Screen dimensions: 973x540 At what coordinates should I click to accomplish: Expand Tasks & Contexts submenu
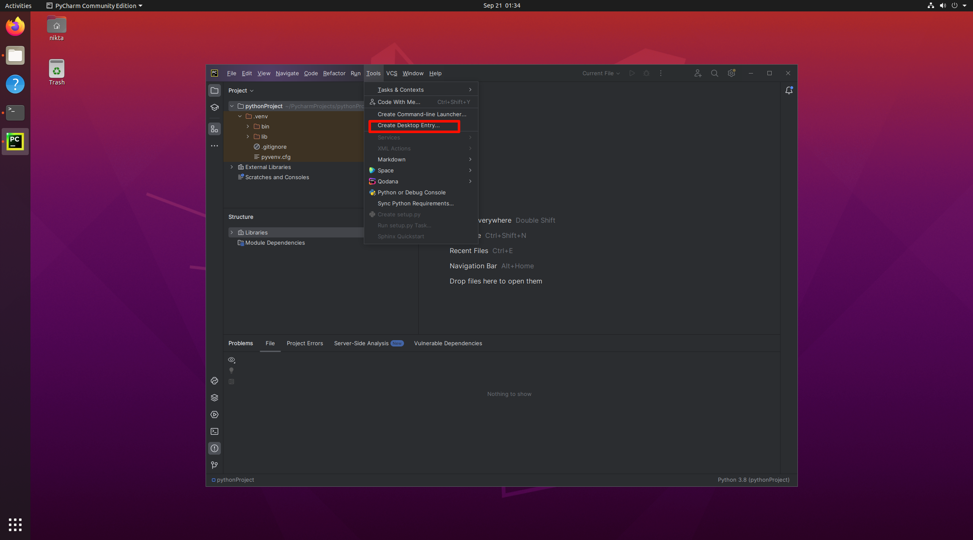[x=421, y=90]
